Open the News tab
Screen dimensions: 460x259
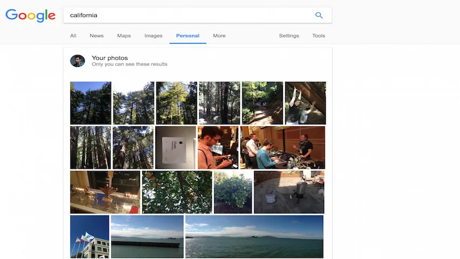pos(96,36)
